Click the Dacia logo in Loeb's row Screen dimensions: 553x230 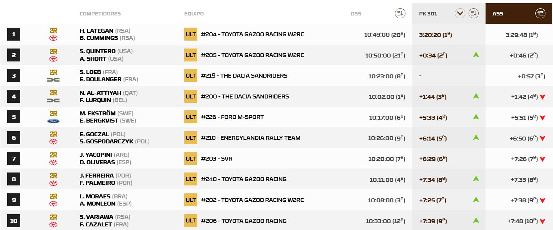pyautogui.click(x=53, y=79)
